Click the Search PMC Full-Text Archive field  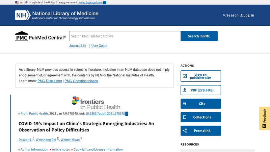[x=125, y=36]
